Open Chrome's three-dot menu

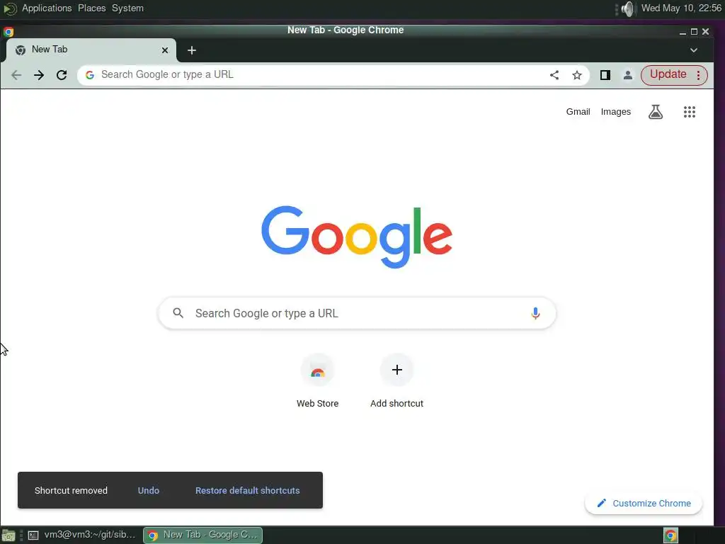(x=698, y=75)
